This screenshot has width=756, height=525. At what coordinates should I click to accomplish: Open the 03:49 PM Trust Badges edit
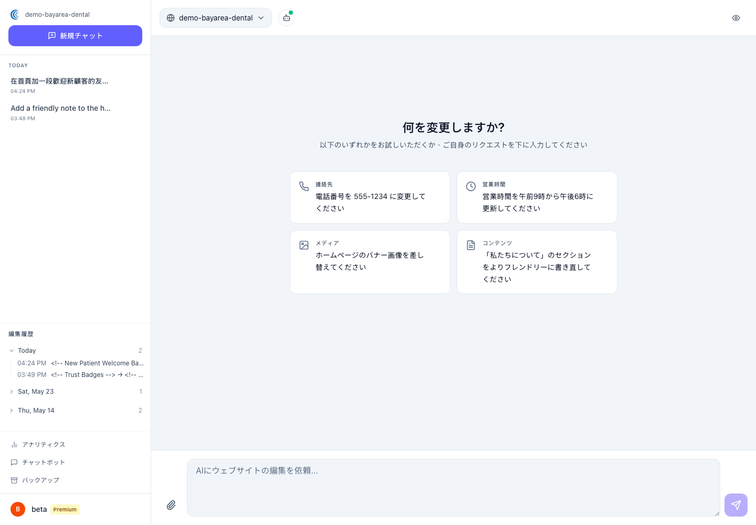point(80,375)
